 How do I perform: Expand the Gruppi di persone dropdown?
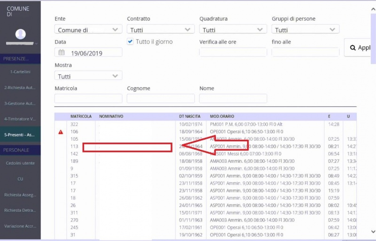[305, 30]
